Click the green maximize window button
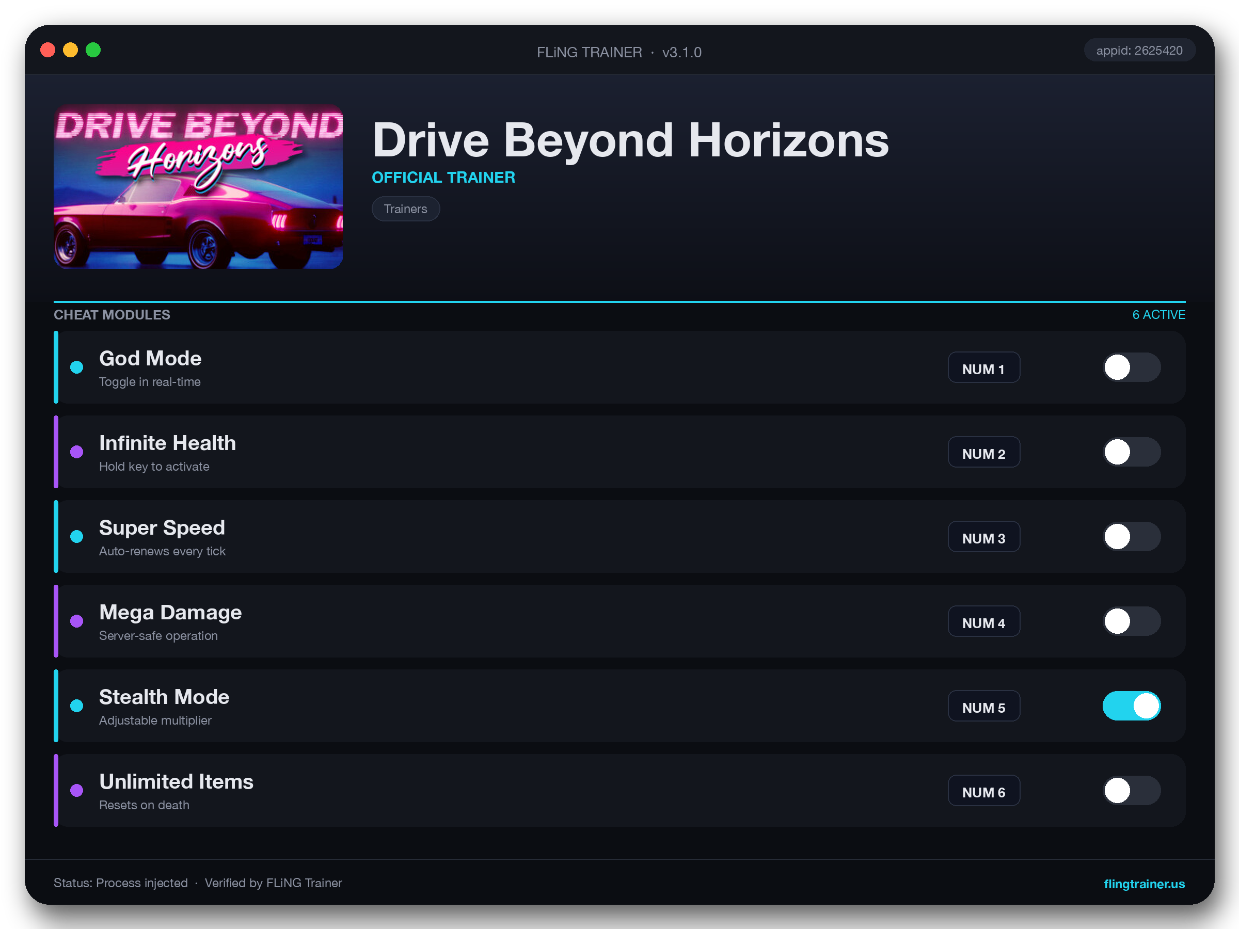The image size is (1239, 929). coord(93,51)
